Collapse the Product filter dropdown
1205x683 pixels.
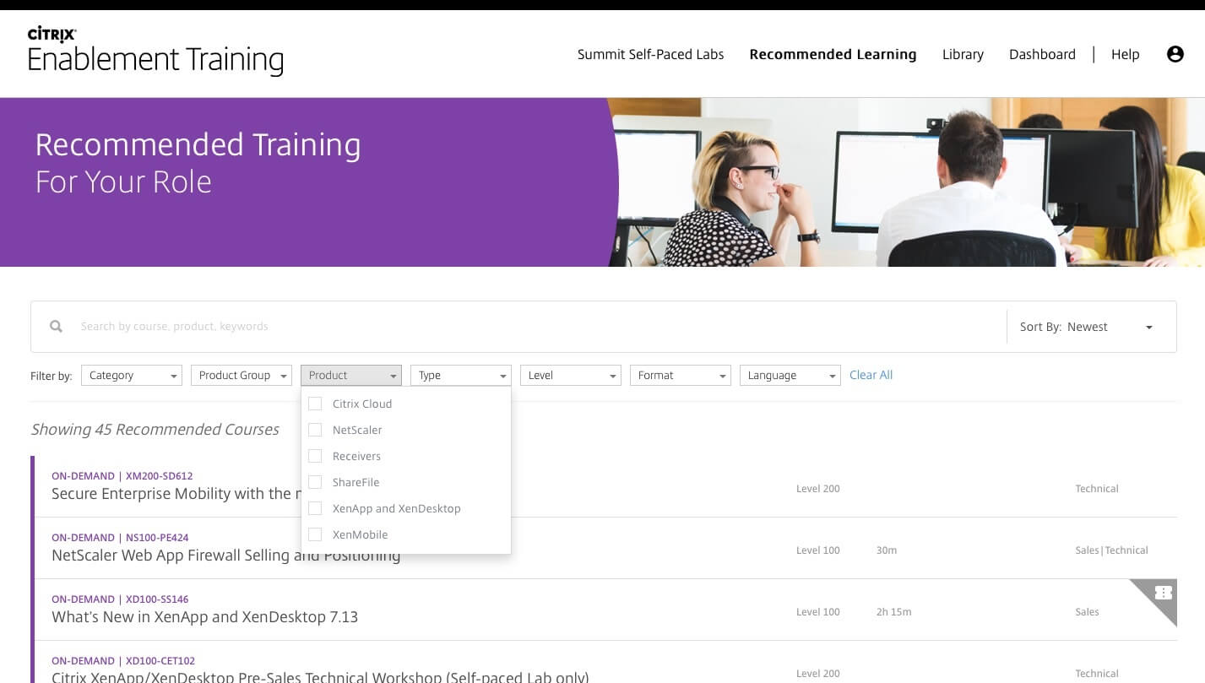point(351,375)
